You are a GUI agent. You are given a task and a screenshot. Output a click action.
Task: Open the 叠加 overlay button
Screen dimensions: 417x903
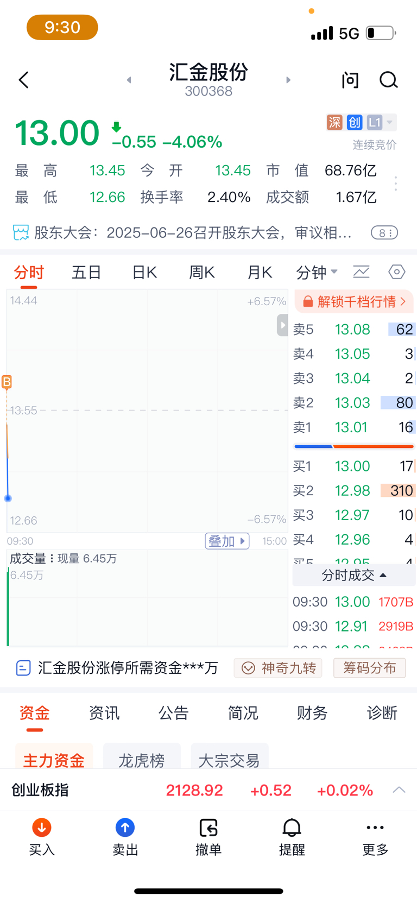click(x=227, y=541)
